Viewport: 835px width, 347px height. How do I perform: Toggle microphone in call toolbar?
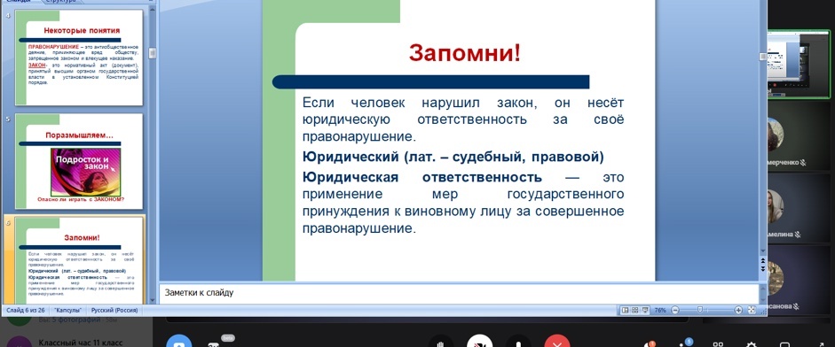click(x=518, y=342)
